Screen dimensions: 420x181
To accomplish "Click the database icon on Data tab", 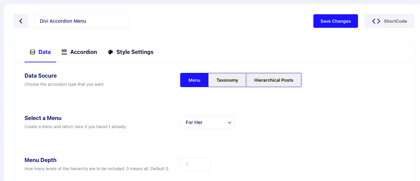I will pyautogui.click(x=33, y=52).
